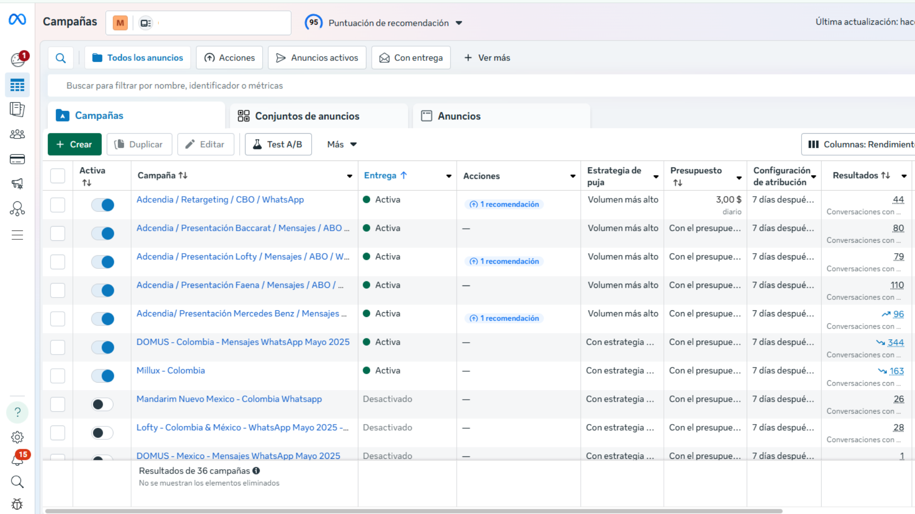
Task: Click the Editar button
Action: (x=205, y=145)
